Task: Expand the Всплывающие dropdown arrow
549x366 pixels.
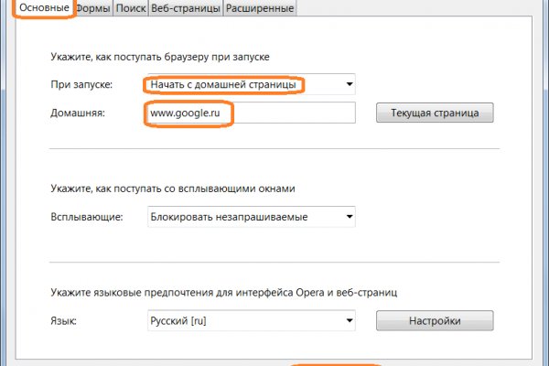Action: pos(348,217)
